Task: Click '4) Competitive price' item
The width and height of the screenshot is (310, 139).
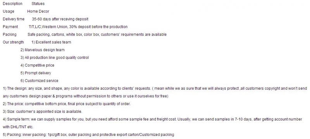Action: pyautogui.click(x=37, y=65)
